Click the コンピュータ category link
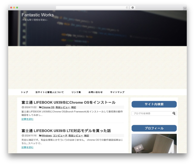 [x=60, y=136]
